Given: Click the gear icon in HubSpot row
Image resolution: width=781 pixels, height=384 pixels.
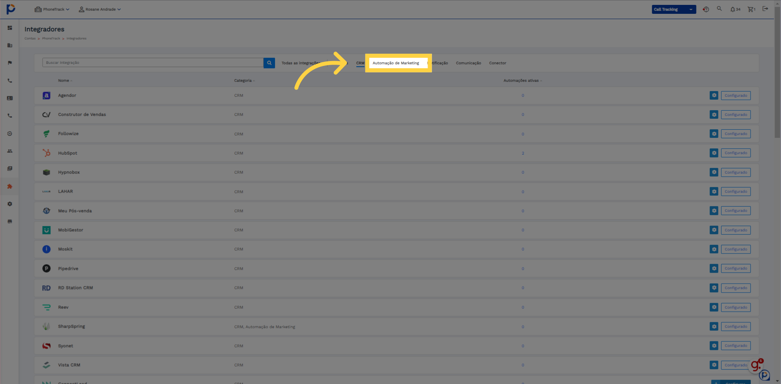Looking at the screenshot, I should [x=714, y=153].
